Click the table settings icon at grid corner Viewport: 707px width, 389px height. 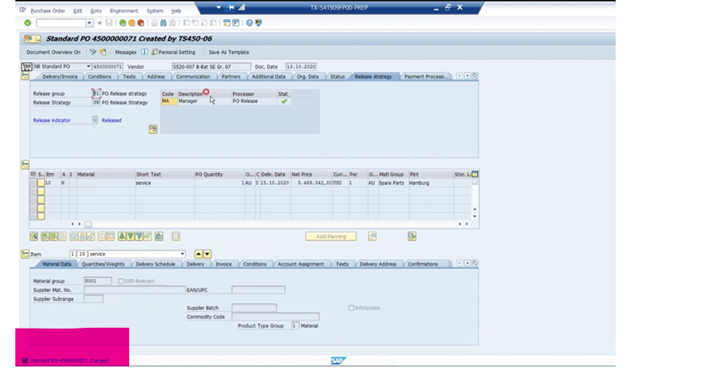point(475,174)
